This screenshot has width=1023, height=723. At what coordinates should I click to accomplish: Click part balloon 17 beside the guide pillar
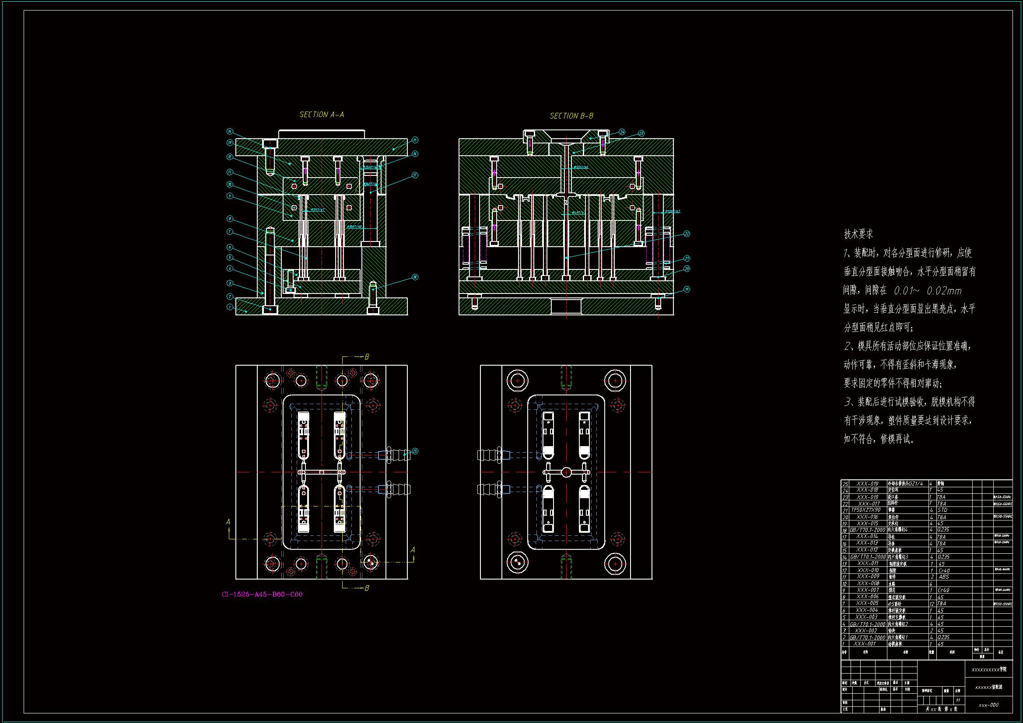point(415,175)
